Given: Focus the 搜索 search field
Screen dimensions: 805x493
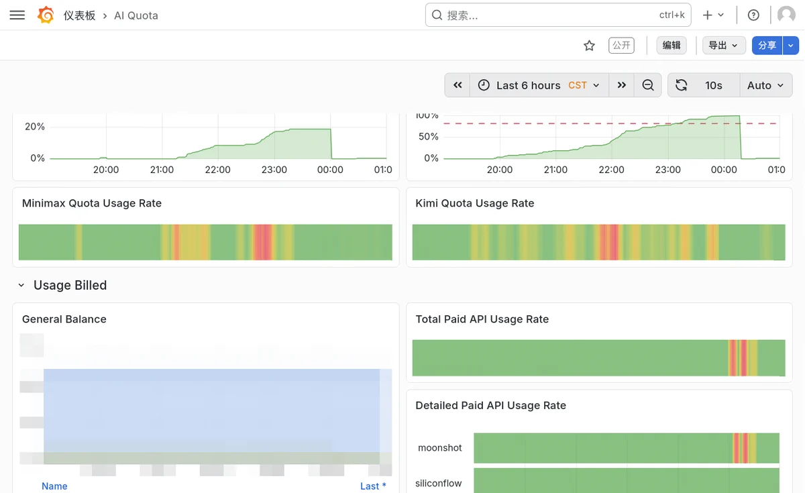Looking at the screenshot, I should tap(558, 15).
